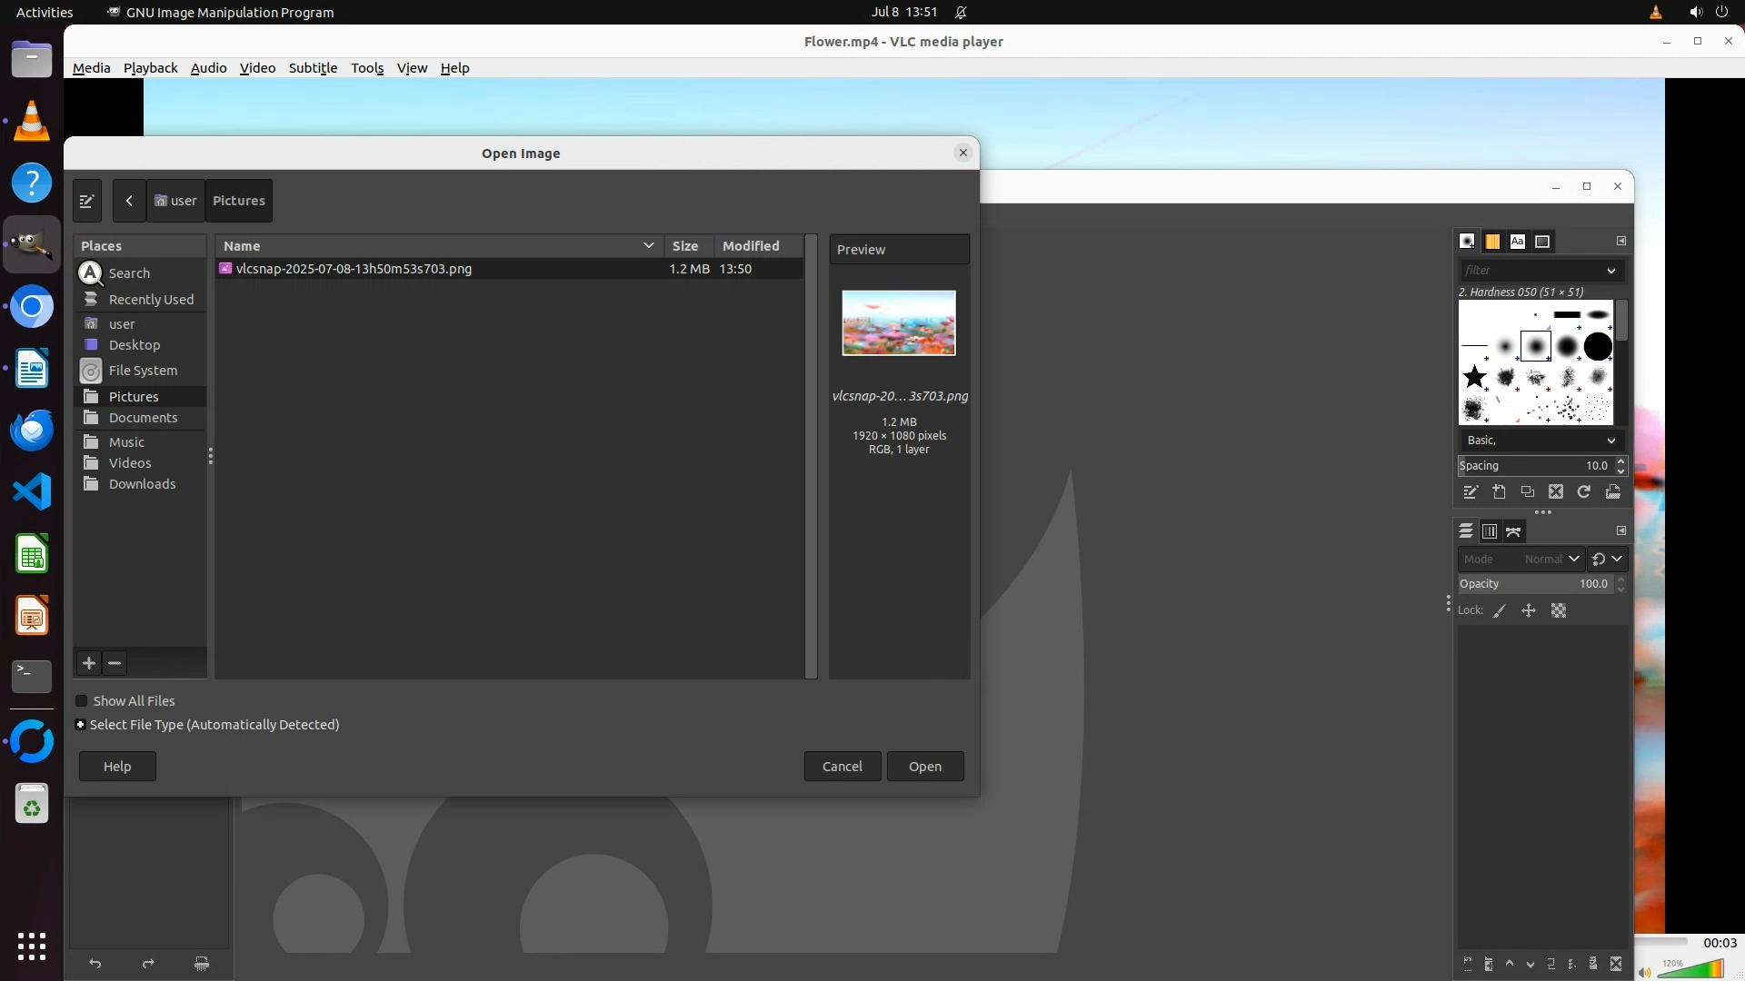Image resolution: width=1745 pixels, height=981 pixels.
Task: Open the Playback menu in VLC
Action: click(x=150, y=68)
